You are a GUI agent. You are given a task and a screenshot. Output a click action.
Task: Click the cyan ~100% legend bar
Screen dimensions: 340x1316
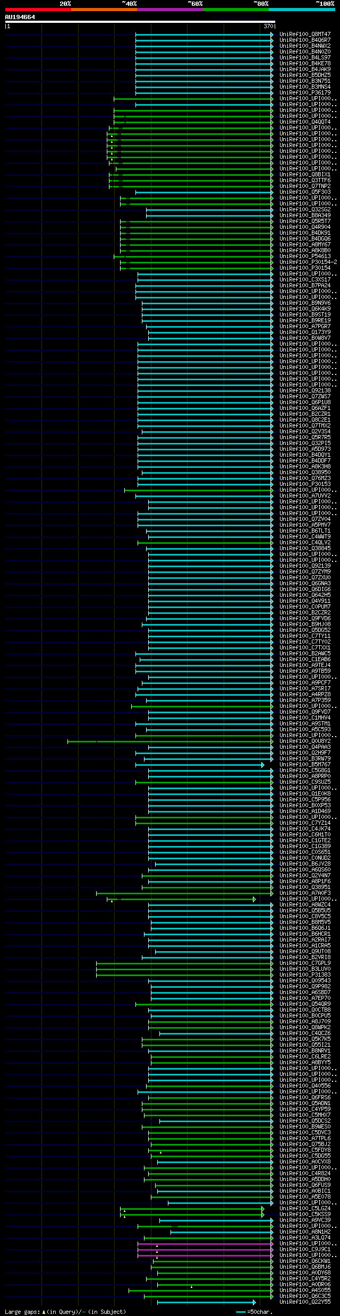[x=302, y=10]
